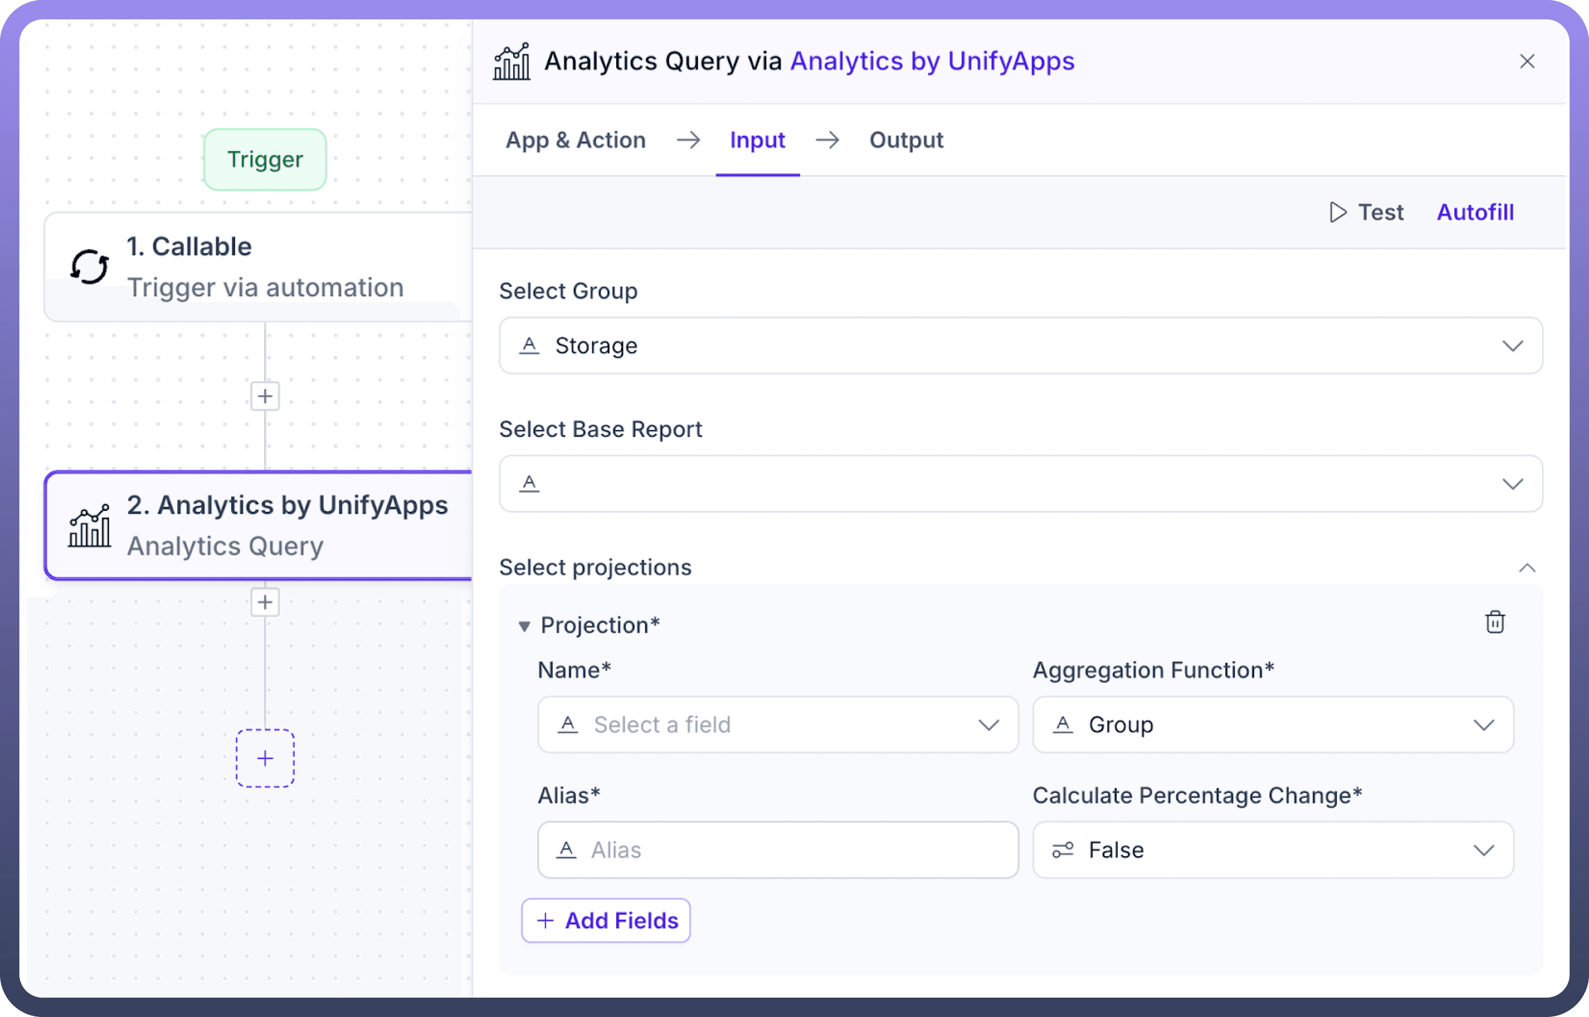Open the Select Base Report dropdown
Image resolution: width=1589 pixels, height=1017 pixels.
(1020, 483)
